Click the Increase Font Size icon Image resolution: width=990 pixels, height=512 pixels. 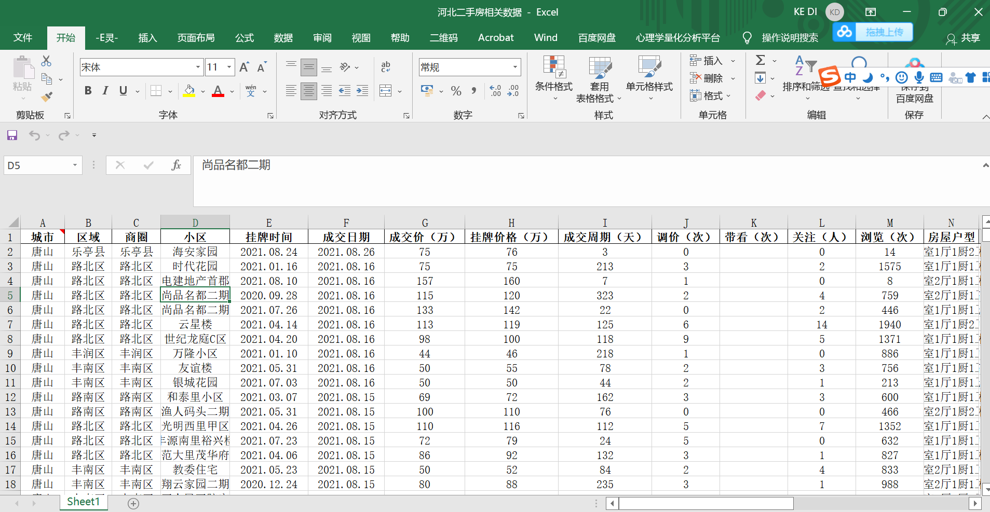[244, 67]
